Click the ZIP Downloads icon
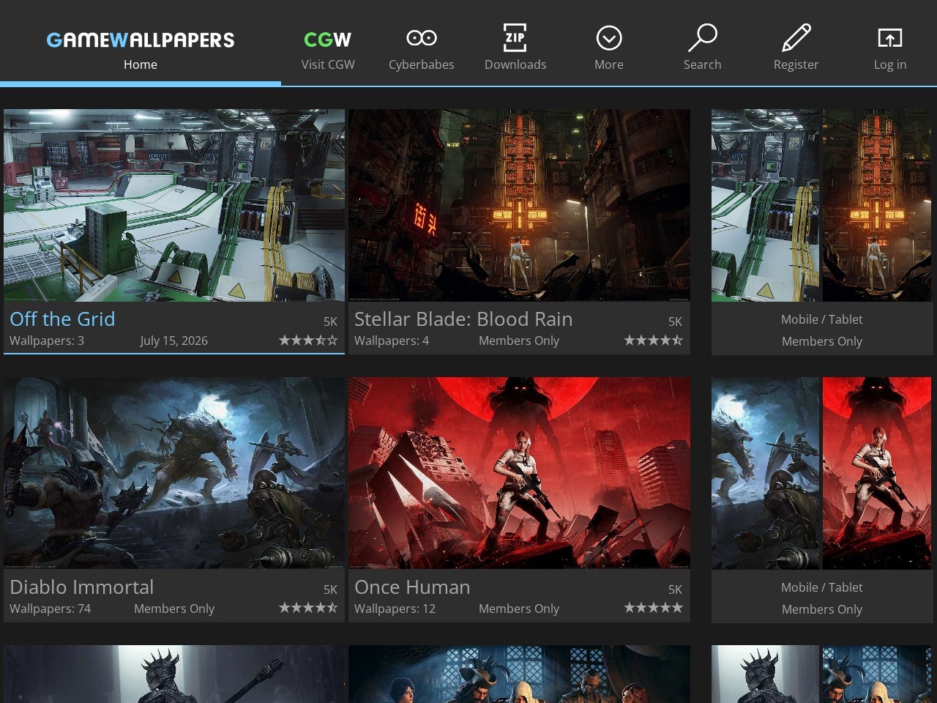The width and height of the screenshot is (937, 703). pos(515,37)
